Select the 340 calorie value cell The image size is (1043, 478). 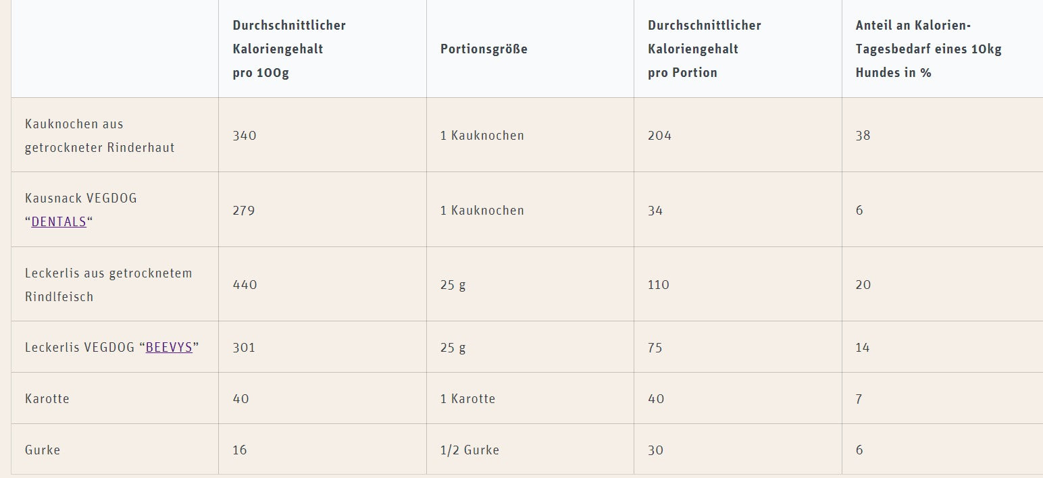pyautogui.click(x=245, y=136)
